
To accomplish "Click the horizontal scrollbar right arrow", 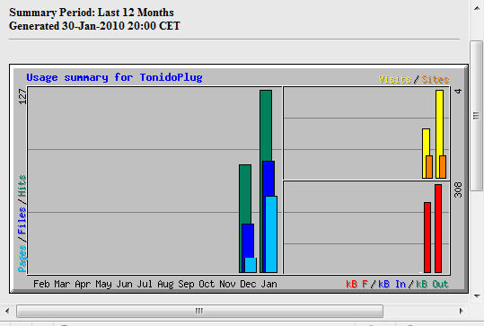I will [x=462, y=311].
